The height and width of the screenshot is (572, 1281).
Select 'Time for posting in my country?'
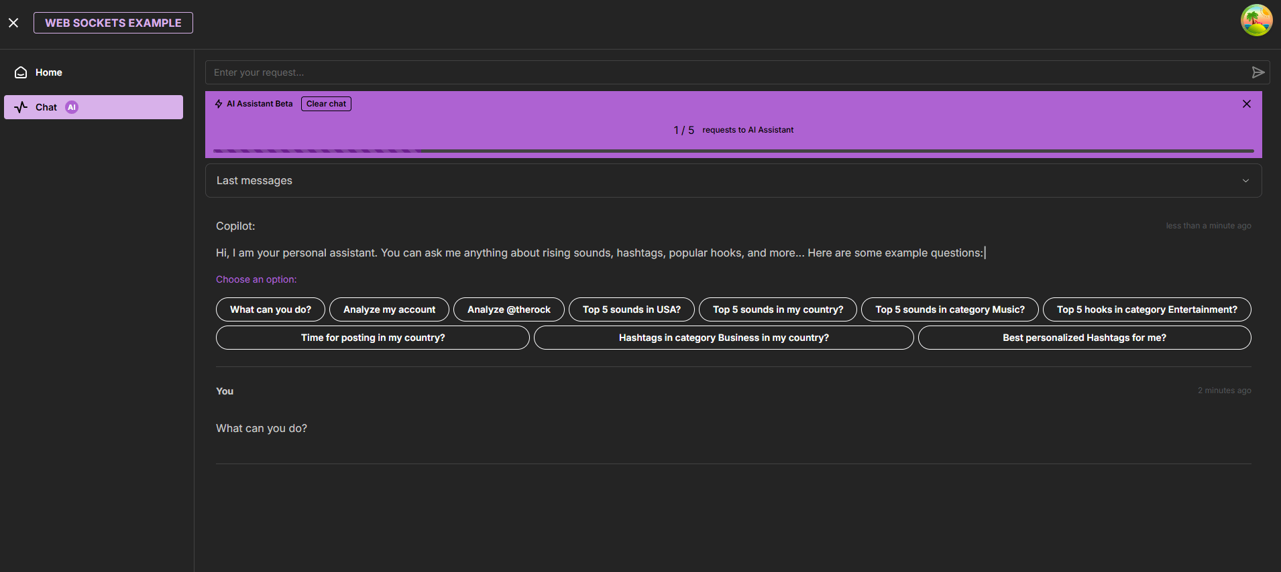click(x=373, y=338)
